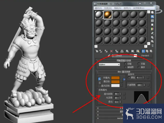164x123 pixels.
Task: Click the Standard material type button
Action: click(145, 55)
